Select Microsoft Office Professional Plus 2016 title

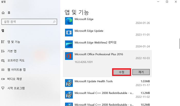(99, 54)
